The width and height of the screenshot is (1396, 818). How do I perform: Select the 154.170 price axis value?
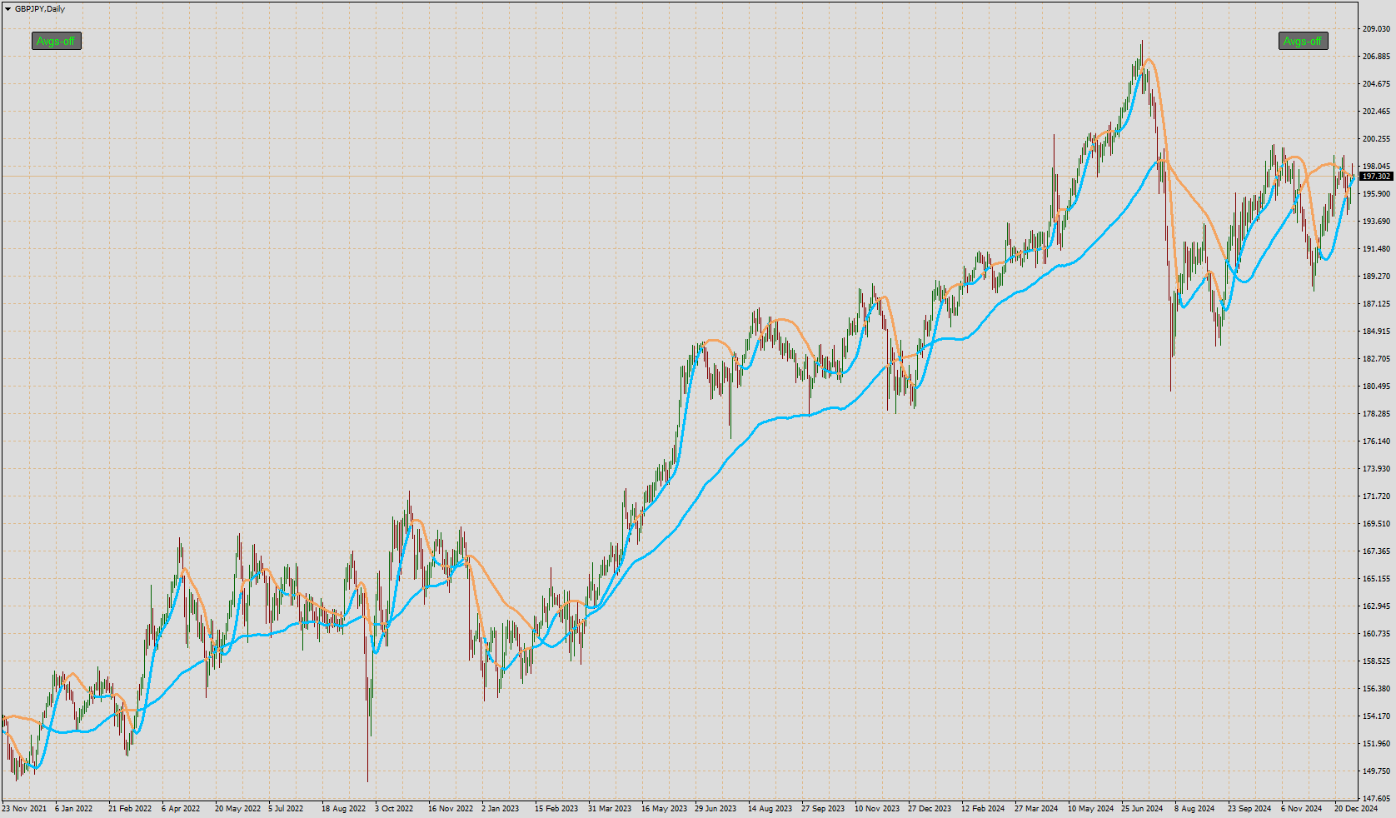tap(1376, 716)
